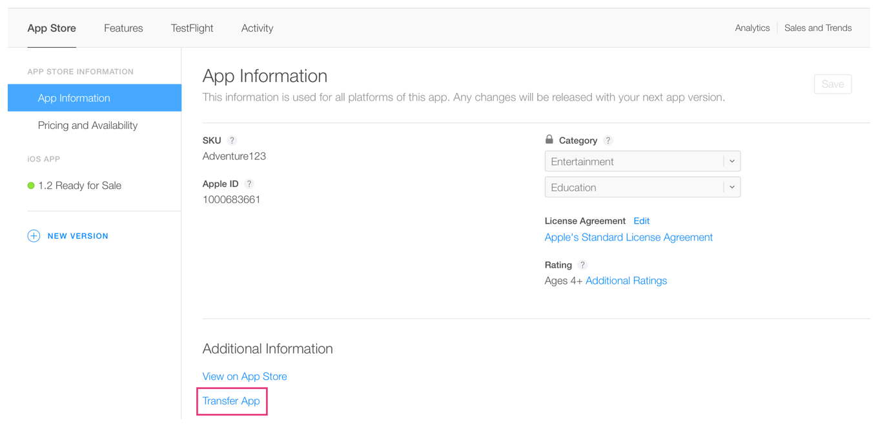This screenshot has width=878, height=427.
Task: Click the help icon next to Rating
Action: point(582,264)
